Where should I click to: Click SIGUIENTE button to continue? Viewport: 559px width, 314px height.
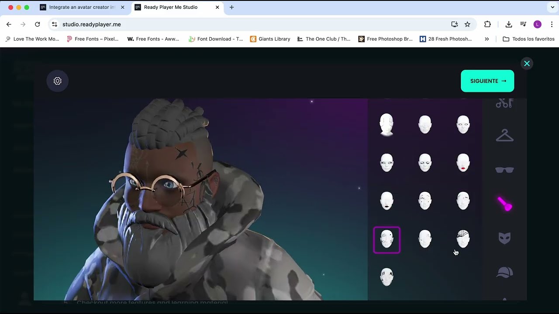[x=487, y=81]
